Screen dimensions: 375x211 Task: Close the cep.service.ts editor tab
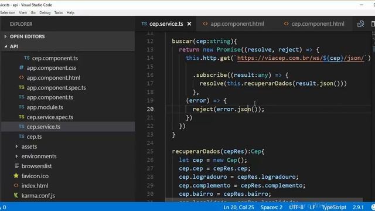point(189,24)
